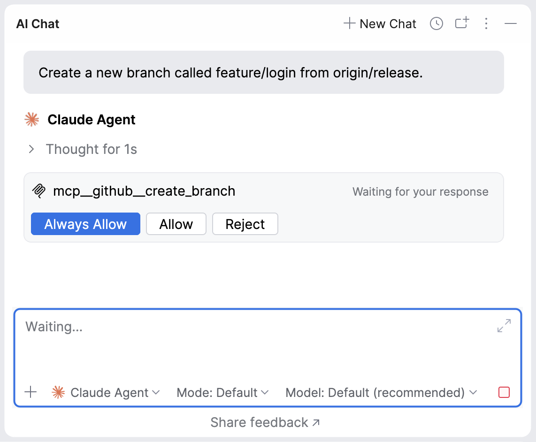Click the mcp__github__create_branch tool icon
536x442 pixels.
(x=38, y=191)
